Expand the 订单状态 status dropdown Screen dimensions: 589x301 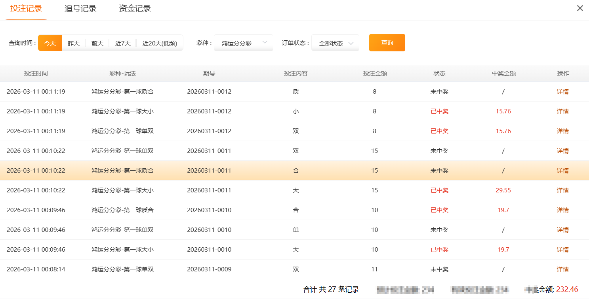[x=335, y=43]
